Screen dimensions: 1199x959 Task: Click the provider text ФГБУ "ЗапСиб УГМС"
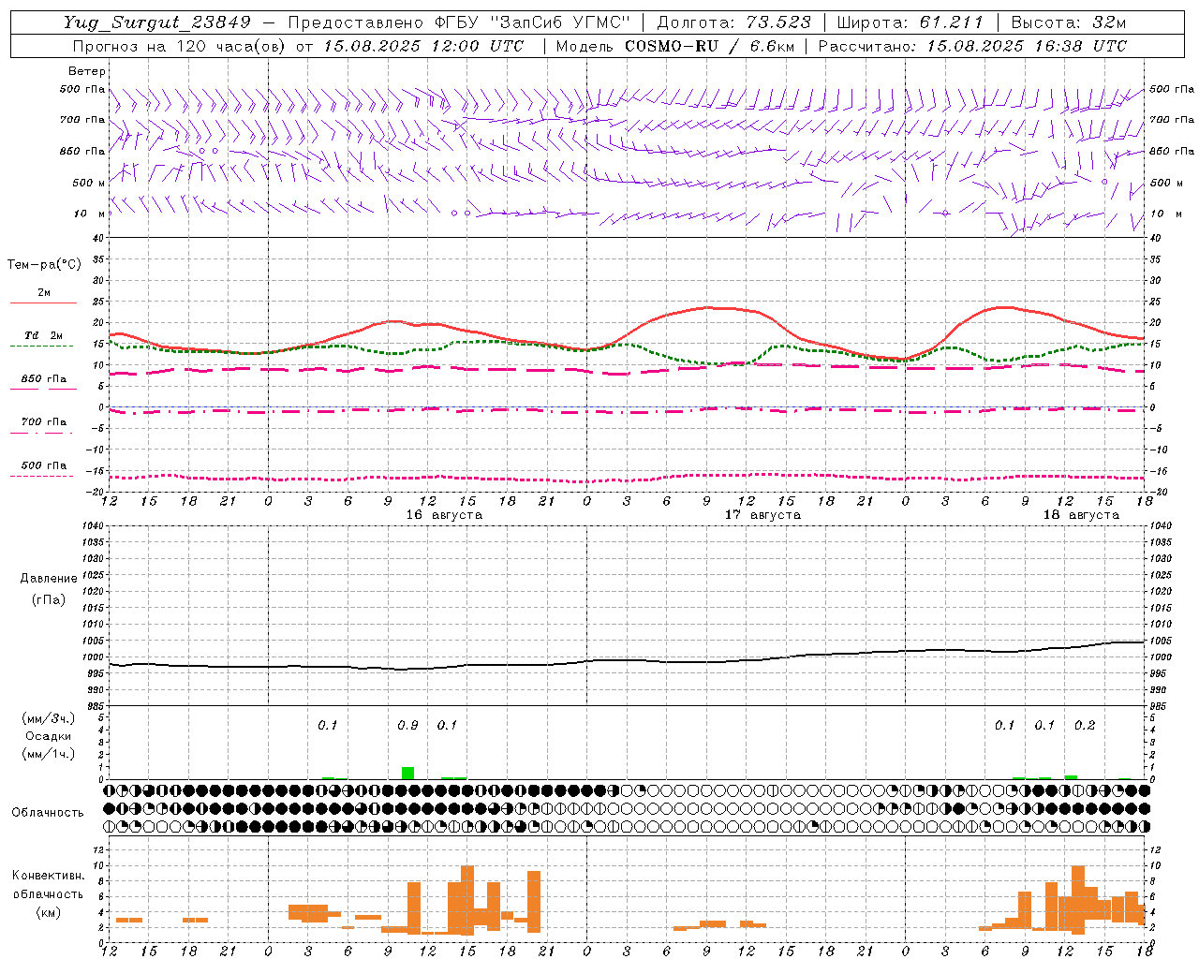click(x=532, y=22)
